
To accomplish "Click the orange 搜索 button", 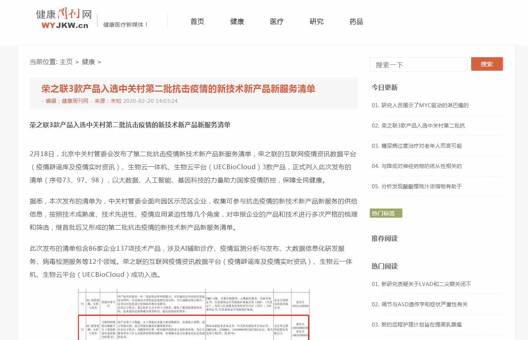I will click(x=487, y=64).
